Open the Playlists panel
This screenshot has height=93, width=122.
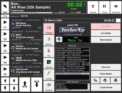49,86
